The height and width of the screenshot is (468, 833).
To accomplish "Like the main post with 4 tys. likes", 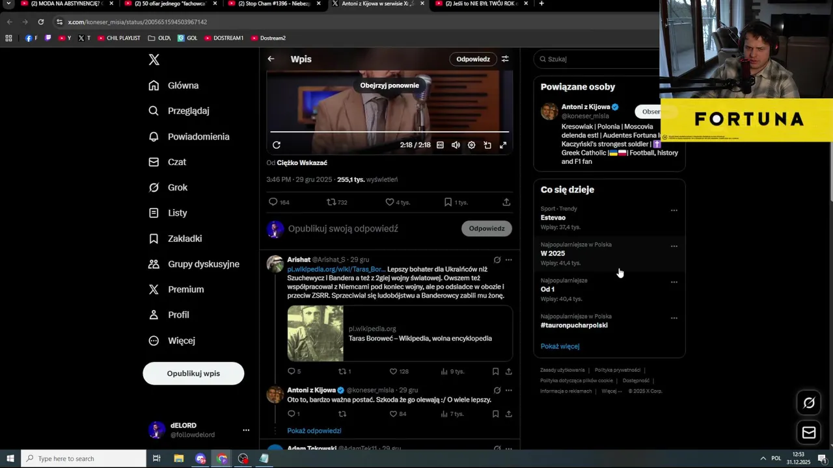I will pyautogui.click(x=398, y=202).
